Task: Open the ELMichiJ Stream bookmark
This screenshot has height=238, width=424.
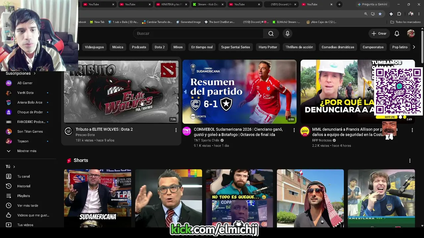Action: point(286,22)
